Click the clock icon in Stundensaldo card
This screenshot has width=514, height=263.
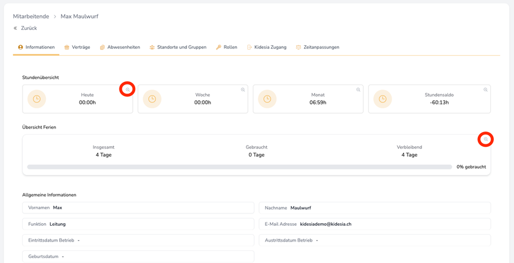(382, 99)
